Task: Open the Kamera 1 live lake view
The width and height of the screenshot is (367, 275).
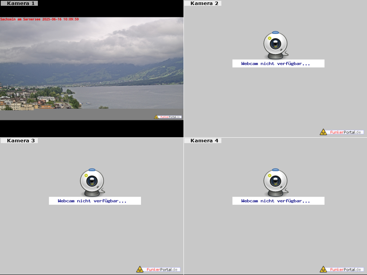Action: [x=92, y=69]
